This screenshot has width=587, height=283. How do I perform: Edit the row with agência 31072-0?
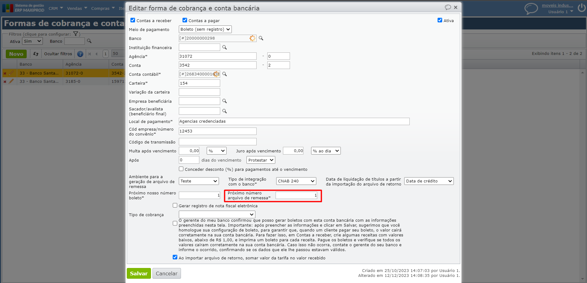(x=11, y=73)
